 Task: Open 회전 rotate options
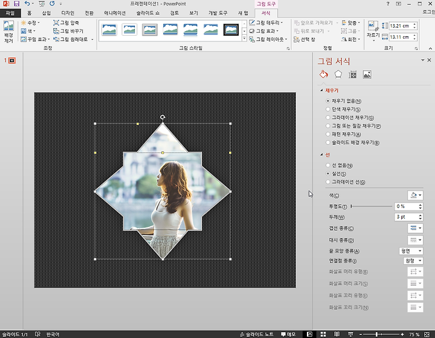point(350,39)
